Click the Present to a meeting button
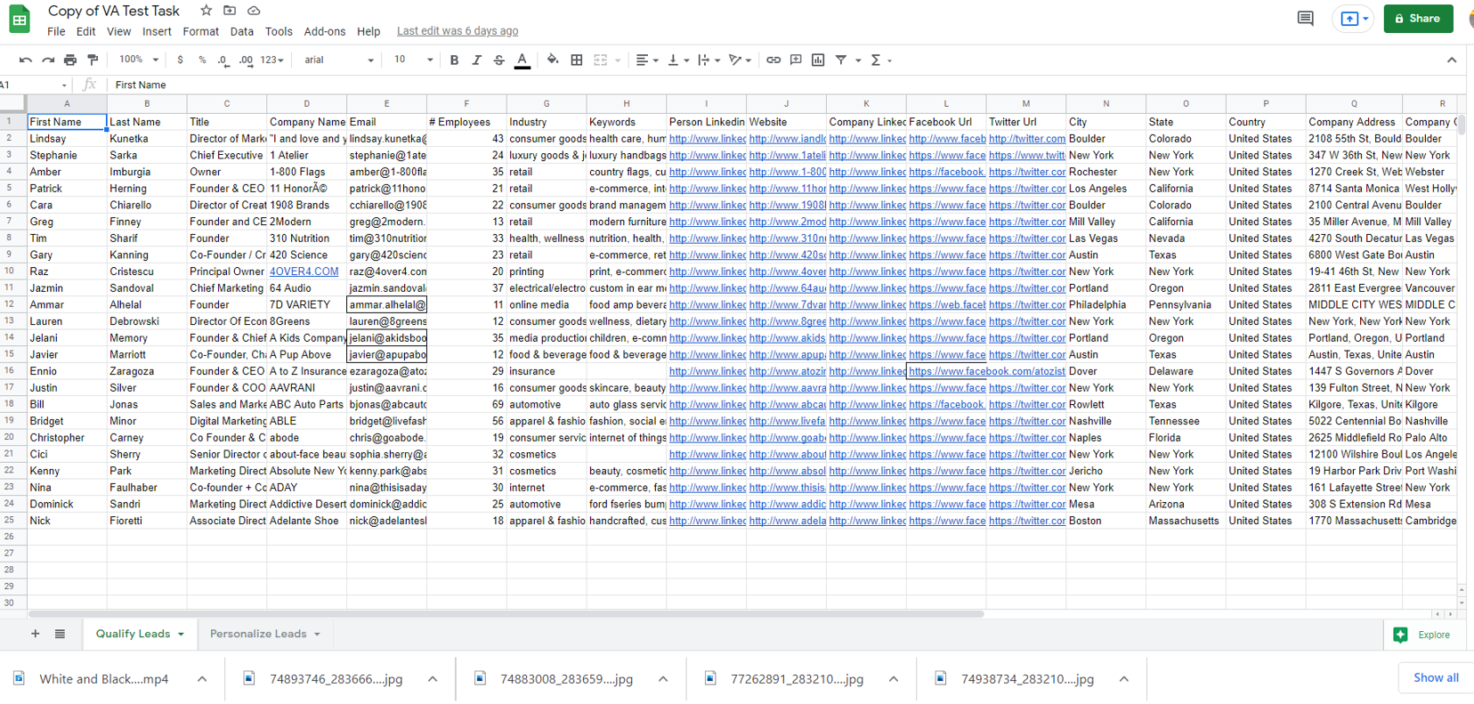Screen dimensions: 1474x704 click(x=1353, y=19)
